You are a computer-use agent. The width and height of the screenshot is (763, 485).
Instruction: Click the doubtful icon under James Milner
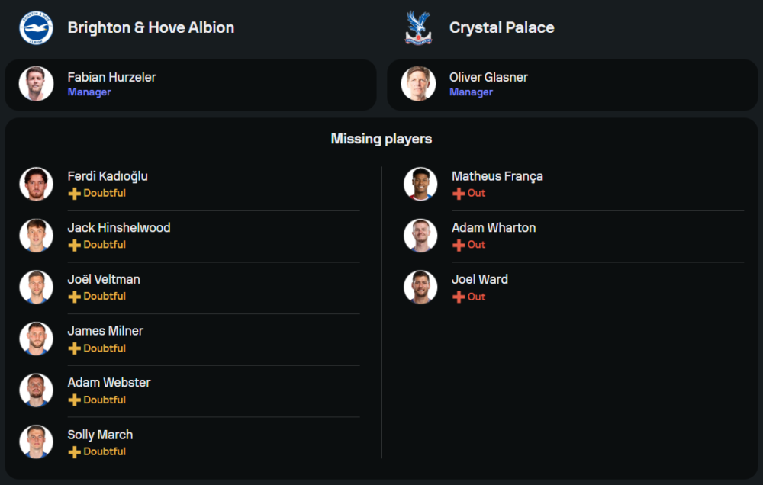74,348
